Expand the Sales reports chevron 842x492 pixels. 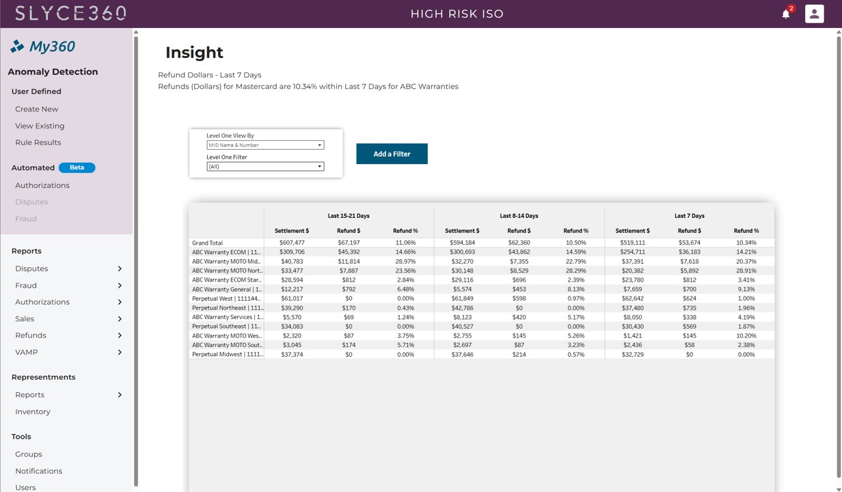(120, 319)
